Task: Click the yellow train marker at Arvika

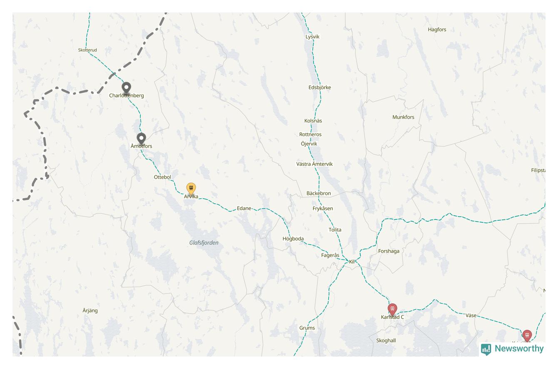Action: pos(191,189)
